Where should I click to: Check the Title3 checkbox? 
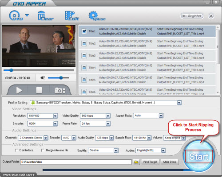pos(84,56)
